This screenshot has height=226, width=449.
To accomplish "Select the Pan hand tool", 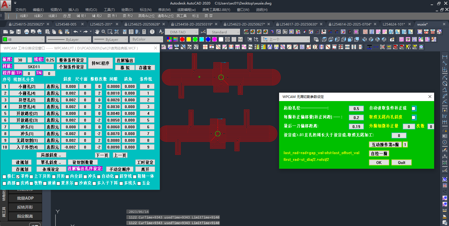I will point(97,32).
